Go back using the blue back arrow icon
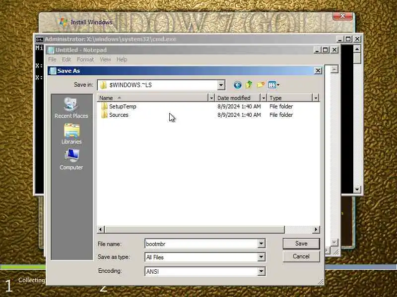 click(x=238, y=85)
